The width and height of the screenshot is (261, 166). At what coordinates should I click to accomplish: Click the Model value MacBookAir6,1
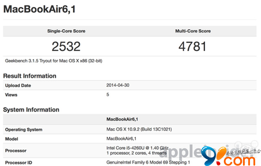tap(122, 138)
